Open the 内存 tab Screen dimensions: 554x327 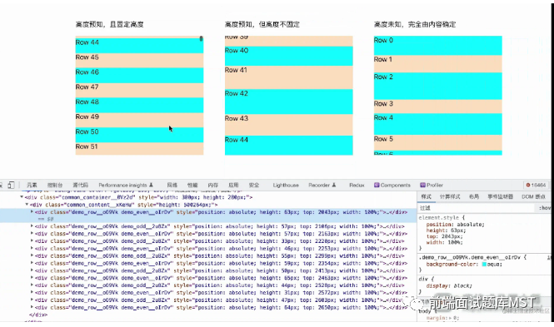[x=212, y=185]
